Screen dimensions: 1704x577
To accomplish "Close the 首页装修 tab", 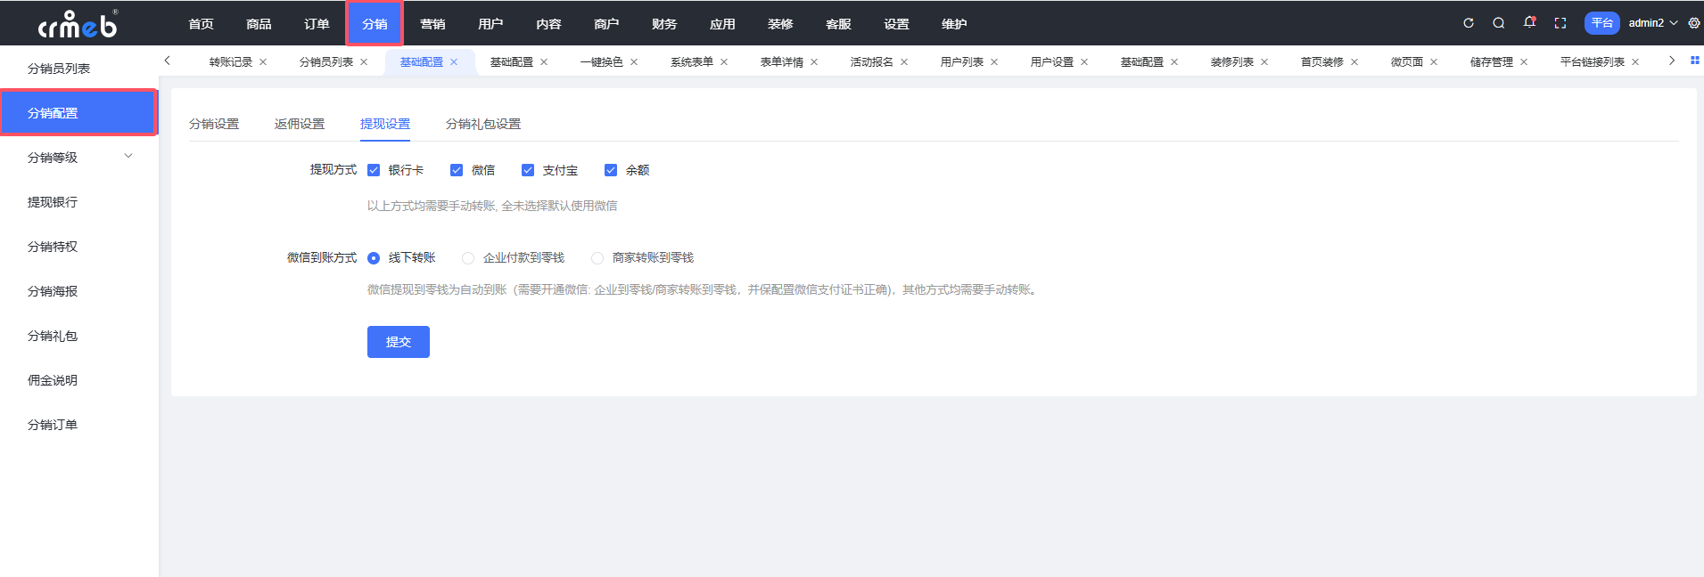I will 1354,62.
